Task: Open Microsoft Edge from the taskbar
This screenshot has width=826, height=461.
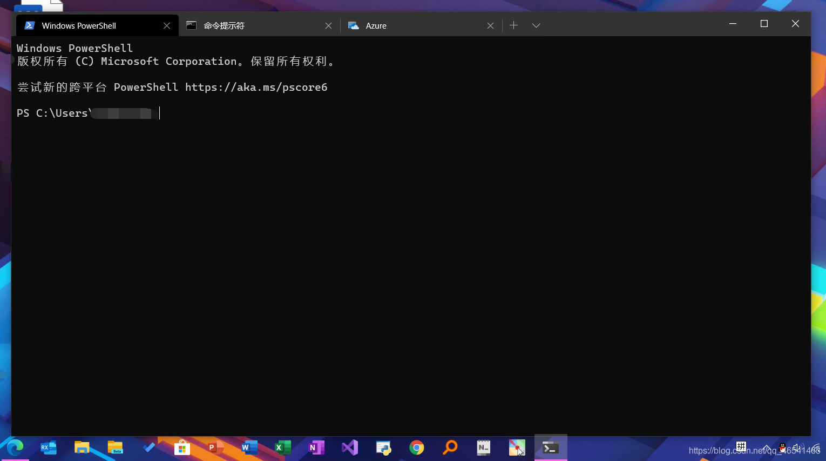Action: coord(15,447)
